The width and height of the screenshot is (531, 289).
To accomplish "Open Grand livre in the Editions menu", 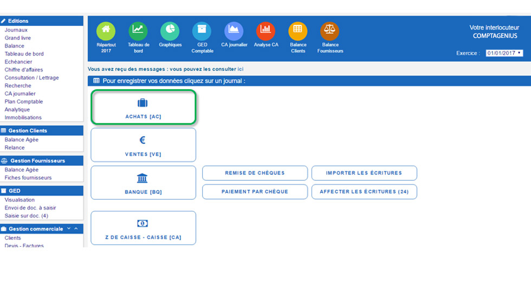I will coord(17,38).
